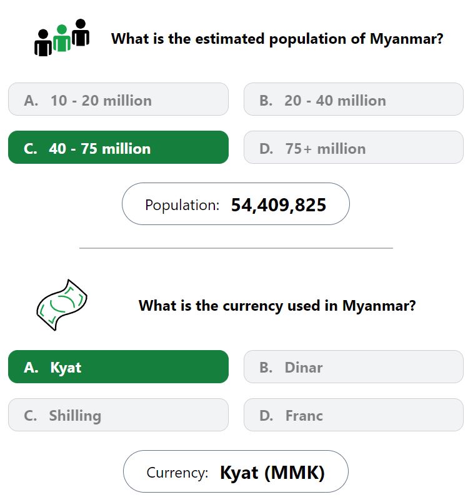Image resolution: width=473 pixels, height=502 pixels.
Task: Pick the C. Shilling option
Action: [x=119, y=415]
